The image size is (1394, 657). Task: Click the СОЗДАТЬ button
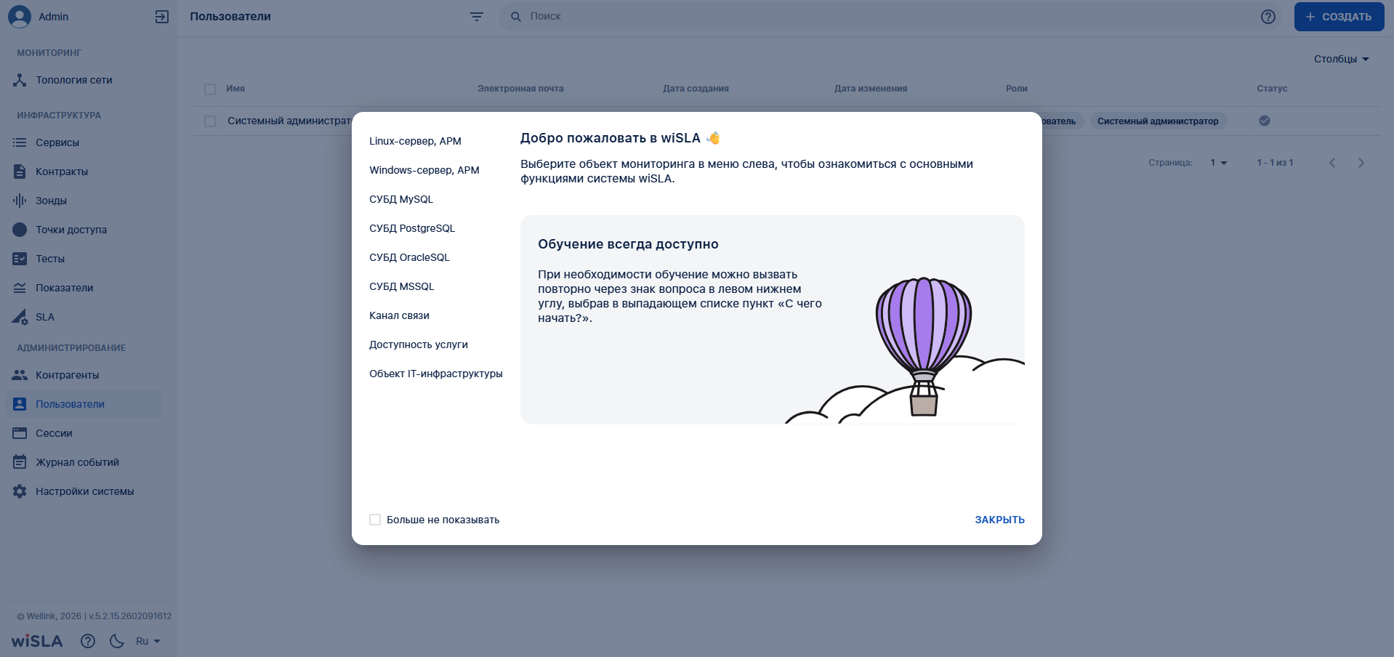coord(1338,17)
